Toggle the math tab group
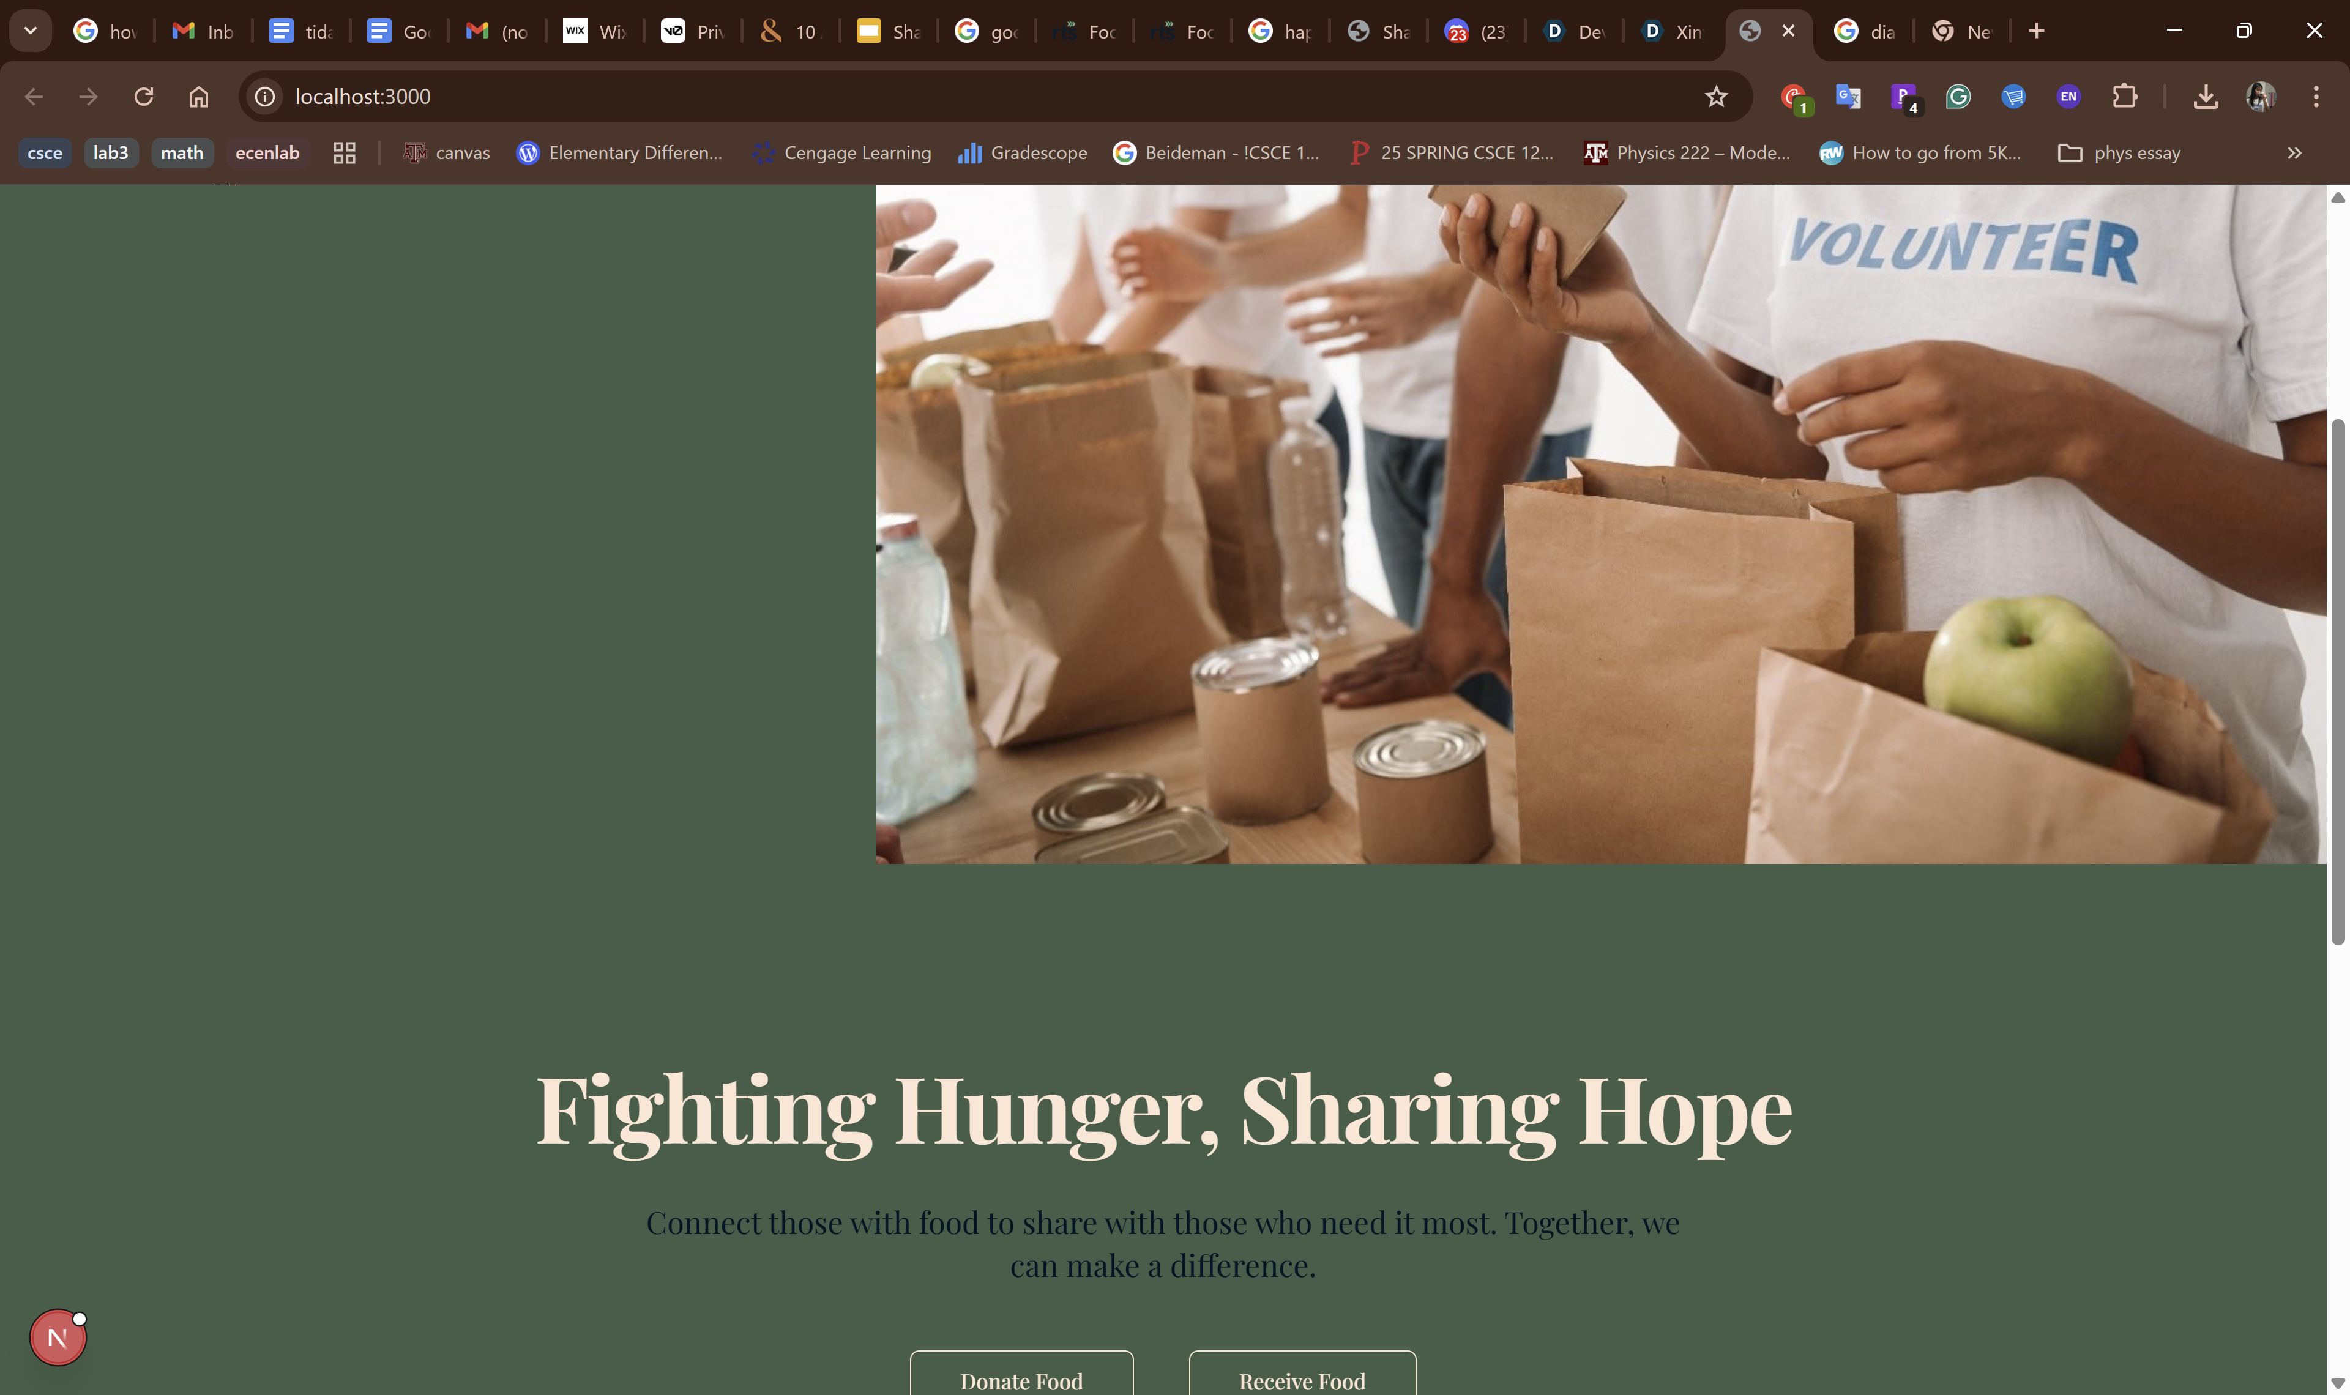The width and height of the screenshot is (2350, 1395). pyautogui.click(x=181, y=152)
